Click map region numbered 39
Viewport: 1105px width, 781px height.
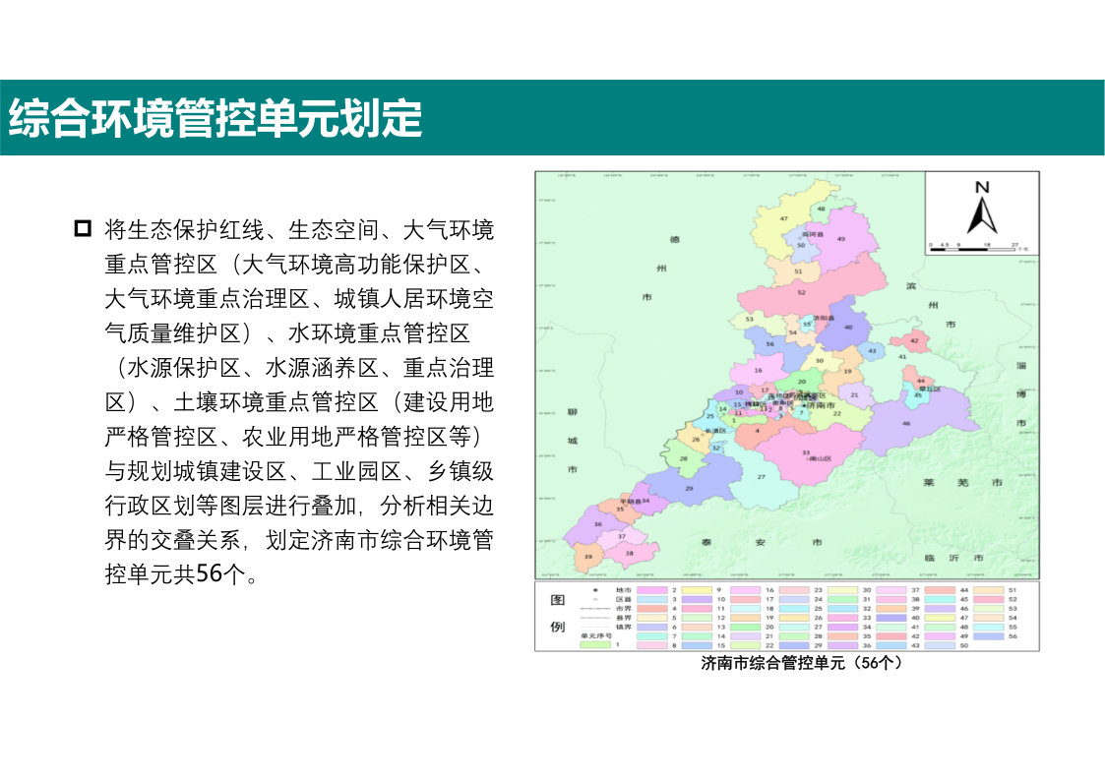click(x=587, y=557)
